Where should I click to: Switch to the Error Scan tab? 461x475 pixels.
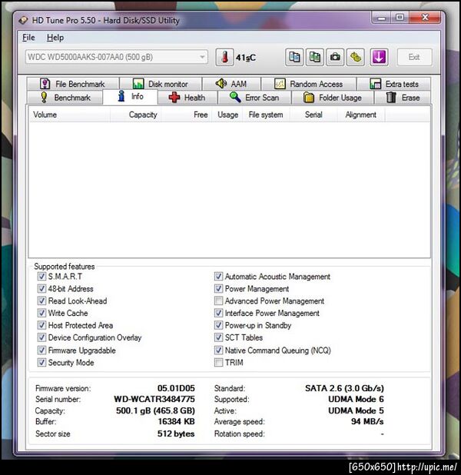pos(254,98)
